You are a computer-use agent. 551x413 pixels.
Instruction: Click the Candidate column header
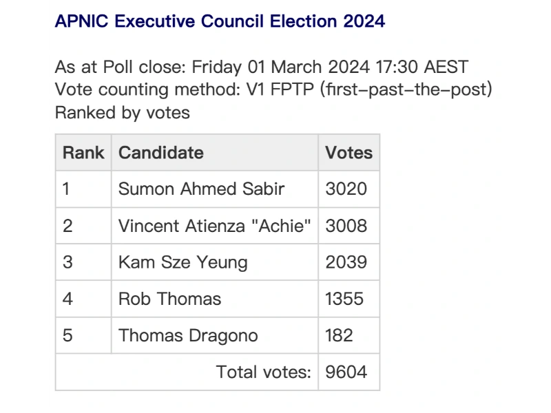click(x=161, y=152)
